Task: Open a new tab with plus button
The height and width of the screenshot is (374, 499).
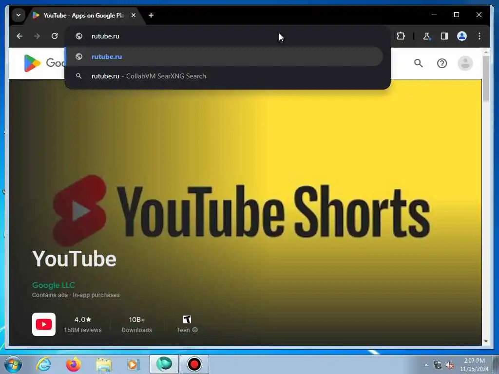Action: [x=151, y=15]
